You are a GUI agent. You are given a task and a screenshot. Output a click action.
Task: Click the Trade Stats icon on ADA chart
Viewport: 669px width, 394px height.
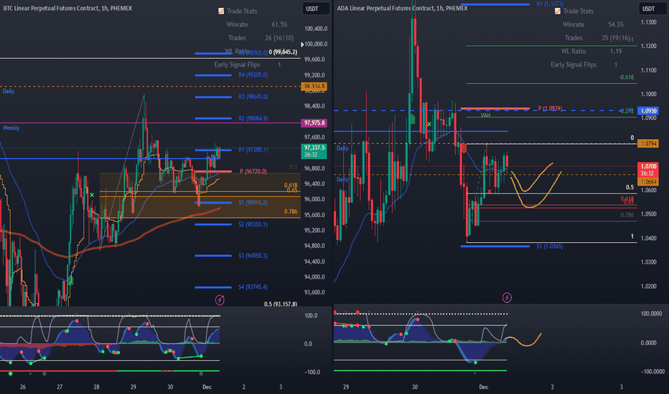point(557,11)
